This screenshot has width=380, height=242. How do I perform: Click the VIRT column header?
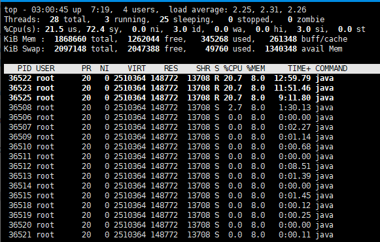137,68
